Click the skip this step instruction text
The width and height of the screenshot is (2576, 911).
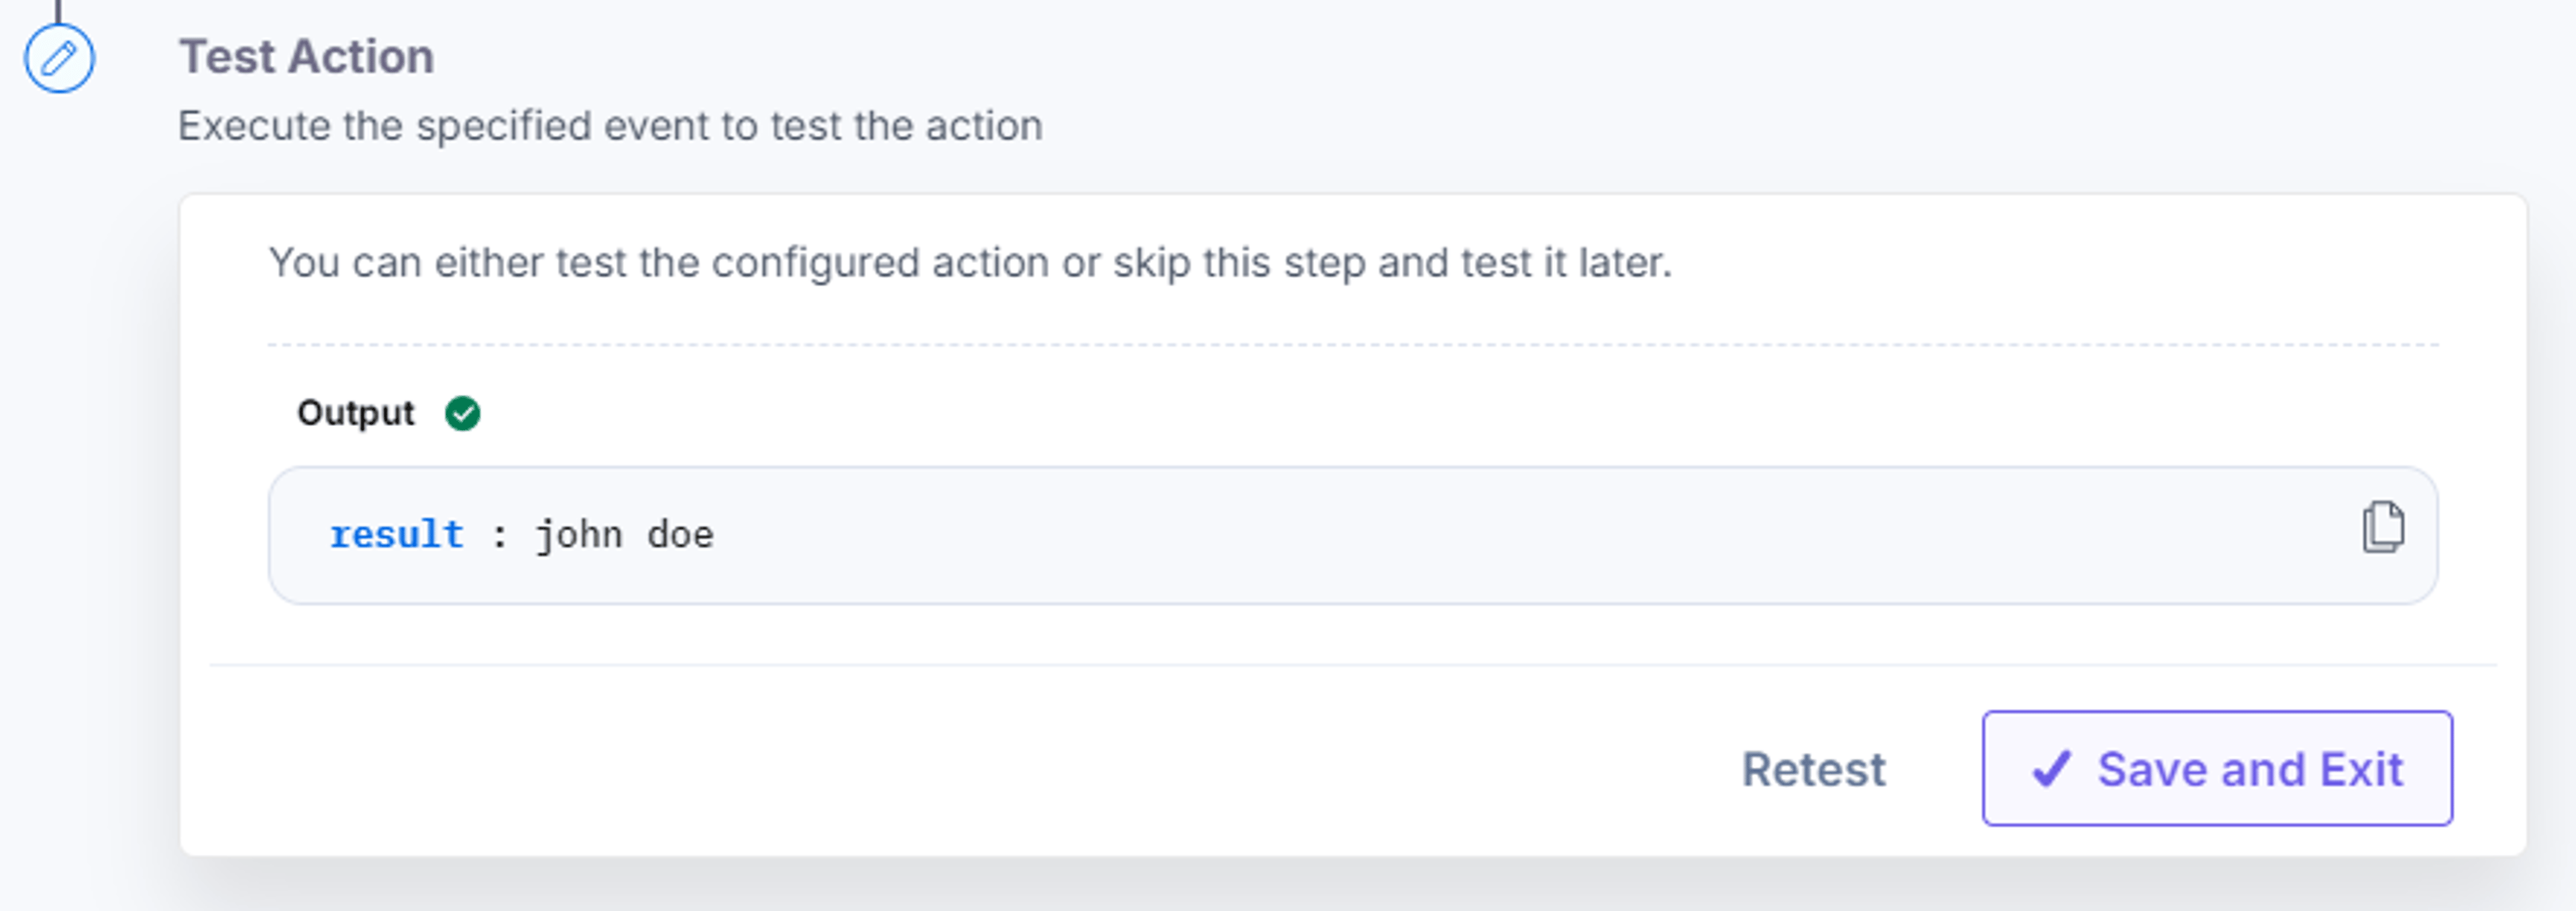970,262
